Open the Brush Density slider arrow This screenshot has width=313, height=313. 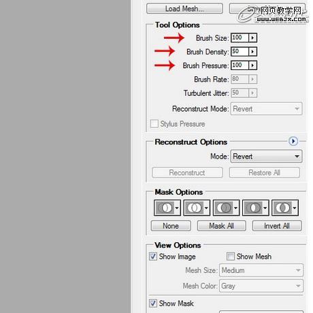coord(252,52)
